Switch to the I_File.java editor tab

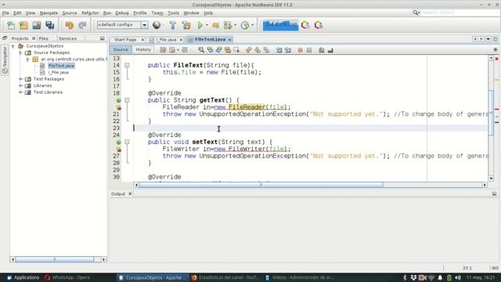click(166, 40)
